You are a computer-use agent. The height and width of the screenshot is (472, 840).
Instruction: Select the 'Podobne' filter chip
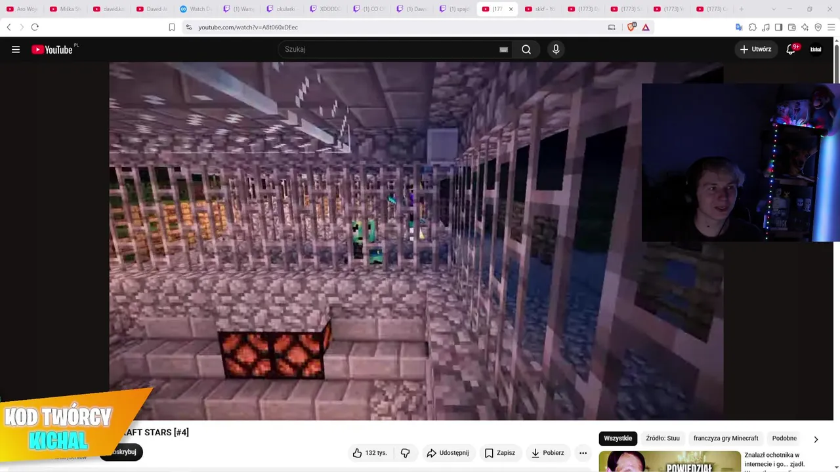click(784, 439)
